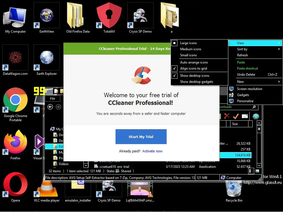Open the desktop folder named a

click(170, 18)
